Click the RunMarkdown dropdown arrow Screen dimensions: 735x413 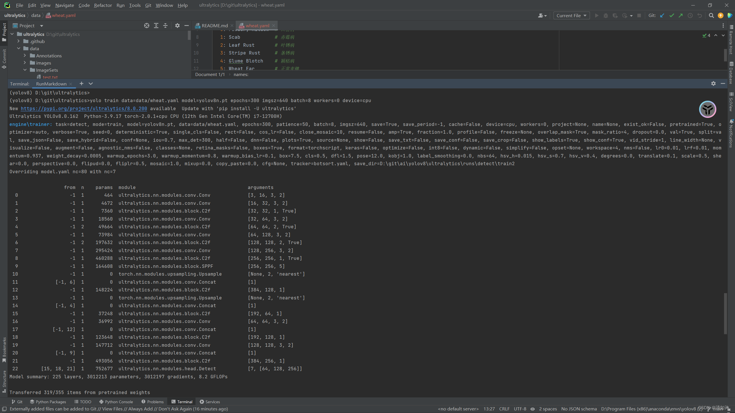click(91, 84)
